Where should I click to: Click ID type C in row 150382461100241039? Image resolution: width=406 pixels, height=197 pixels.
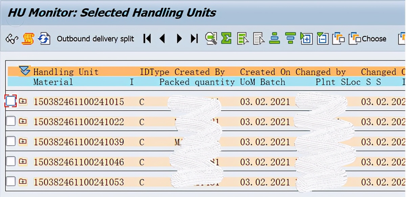[x=142, y=142]
